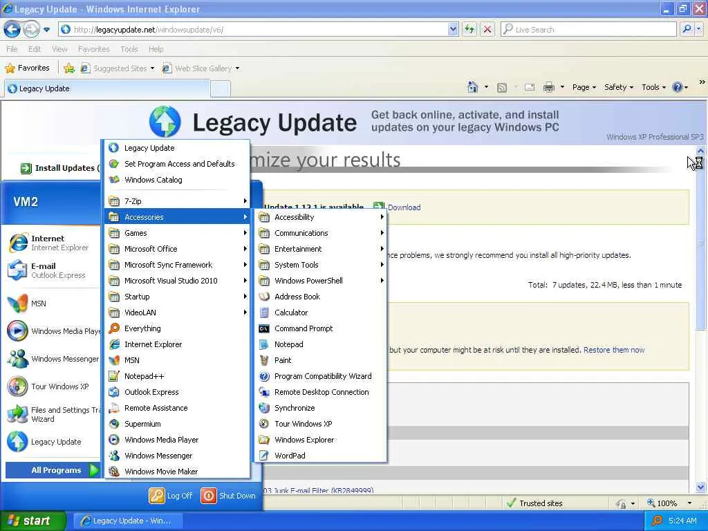
Task: Click the Log Off button
Action: coord(171,496)
